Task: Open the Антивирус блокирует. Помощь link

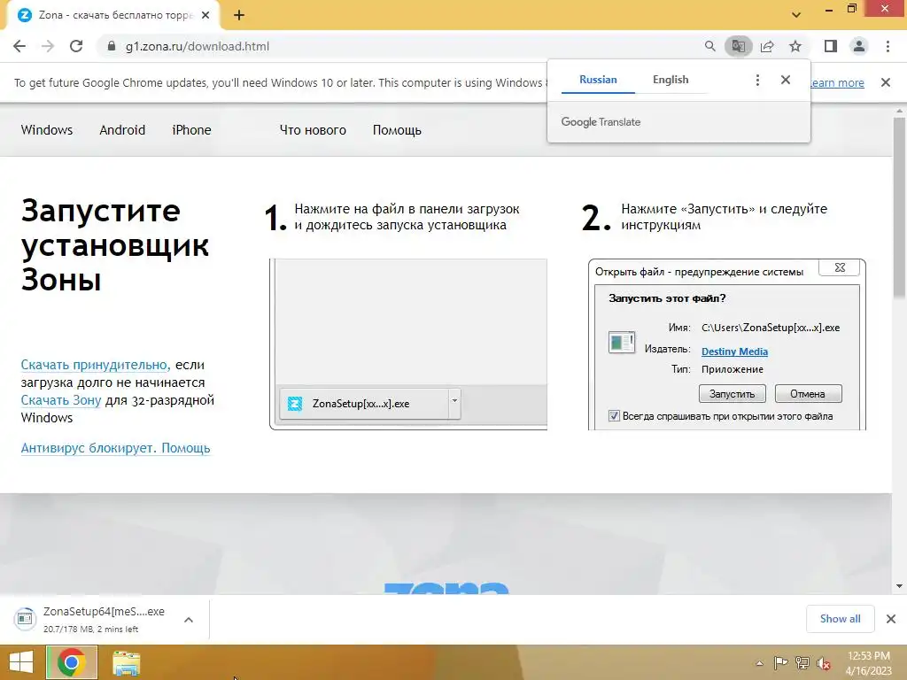Action: pyautogui.click(x=116, y=448)
